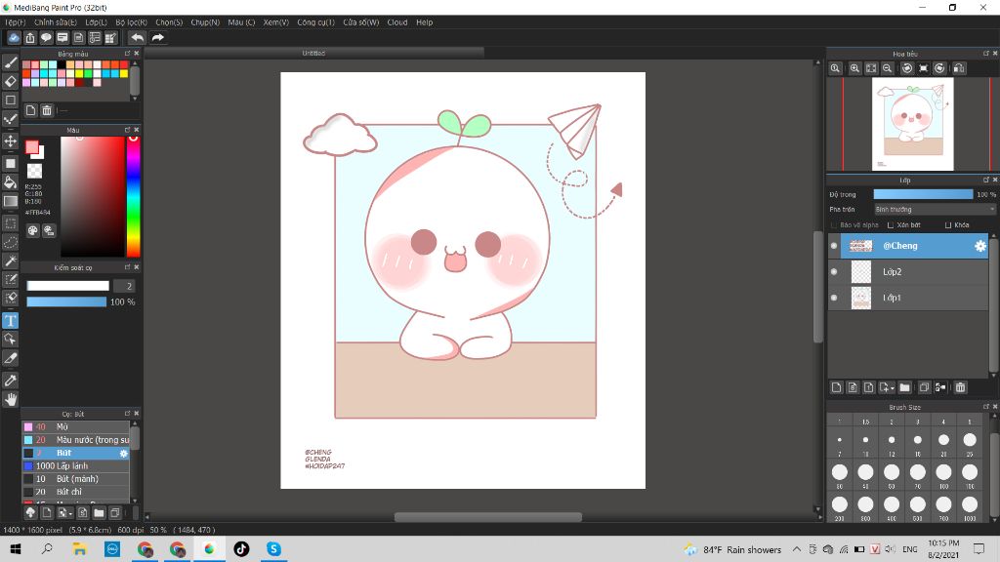Click the navigator preview thumbnail
Image resolution: width=1000 pixels, height=562 pixels.
point(913,124)
